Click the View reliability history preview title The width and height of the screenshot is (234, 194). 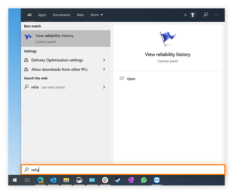coord(168,55)
